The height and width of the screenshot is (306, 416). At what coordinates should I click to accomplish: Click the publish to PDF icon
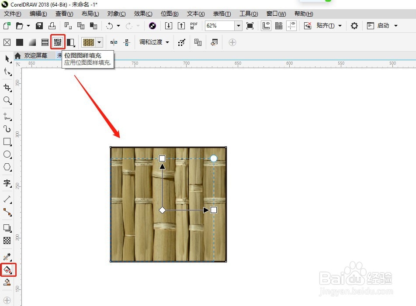click(x=194, y=26)
